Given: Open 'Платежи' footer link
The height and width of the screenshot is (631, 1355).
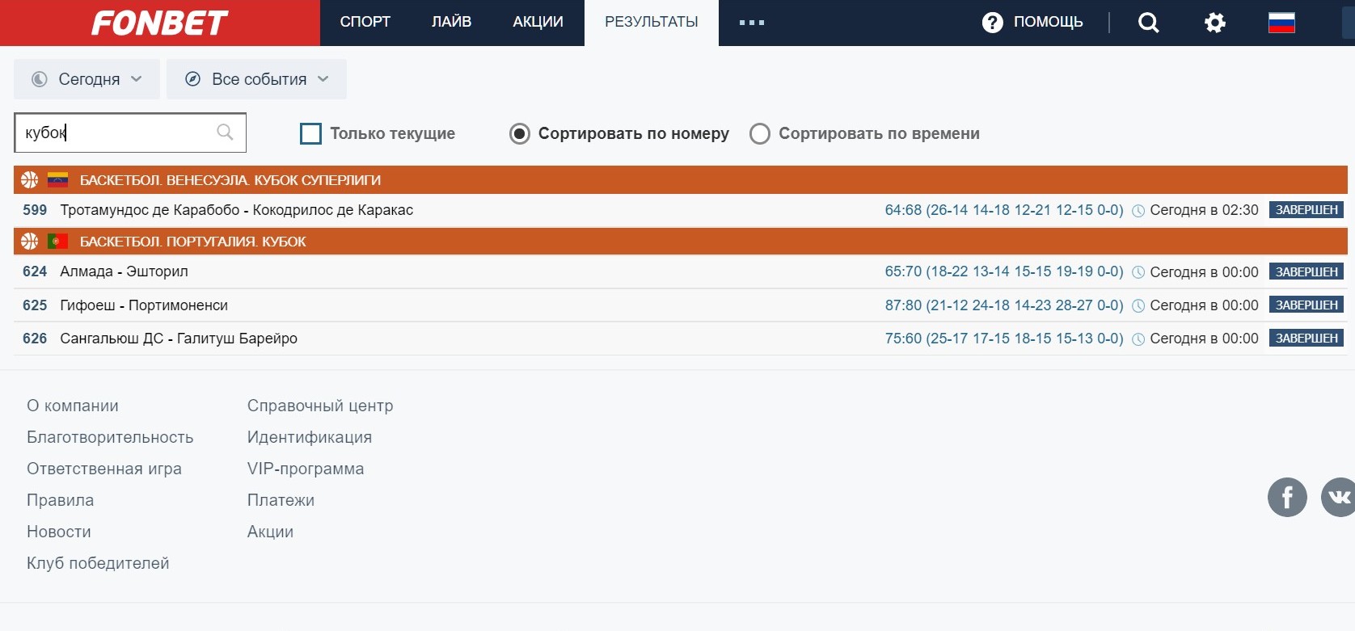Looking at the screenshot, I should tap(281, 500).
